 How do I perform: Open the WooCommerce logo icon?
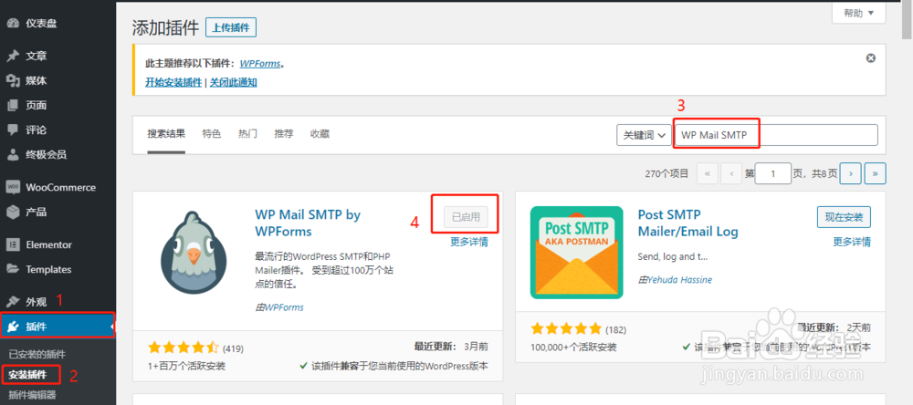tap(12, 187)
